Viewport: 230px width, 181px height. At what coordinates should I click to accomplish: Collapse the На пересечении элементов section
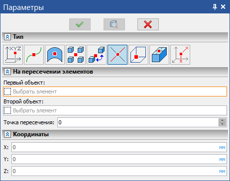click(7, 72)
